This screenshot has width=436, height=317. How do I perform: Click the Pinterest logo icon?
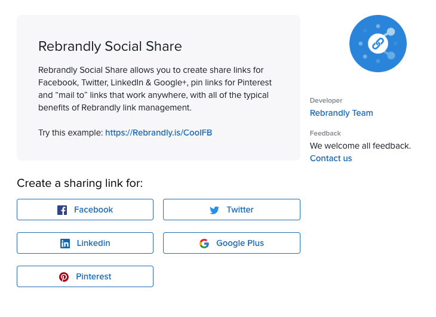tap(64, 277)
